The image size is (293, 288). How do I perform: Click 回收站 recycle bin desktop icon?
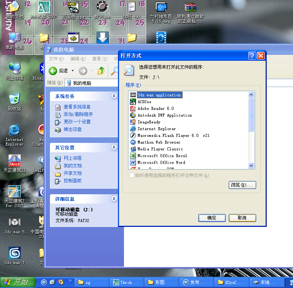click(x=14, y=102)
